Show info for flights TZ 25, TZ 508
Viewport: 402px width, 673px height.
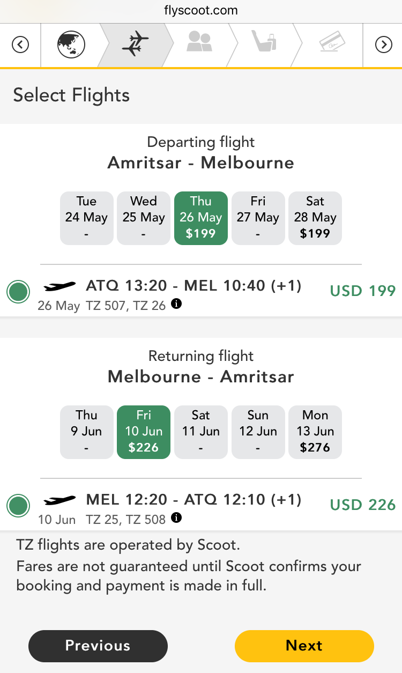click(176, 518)
